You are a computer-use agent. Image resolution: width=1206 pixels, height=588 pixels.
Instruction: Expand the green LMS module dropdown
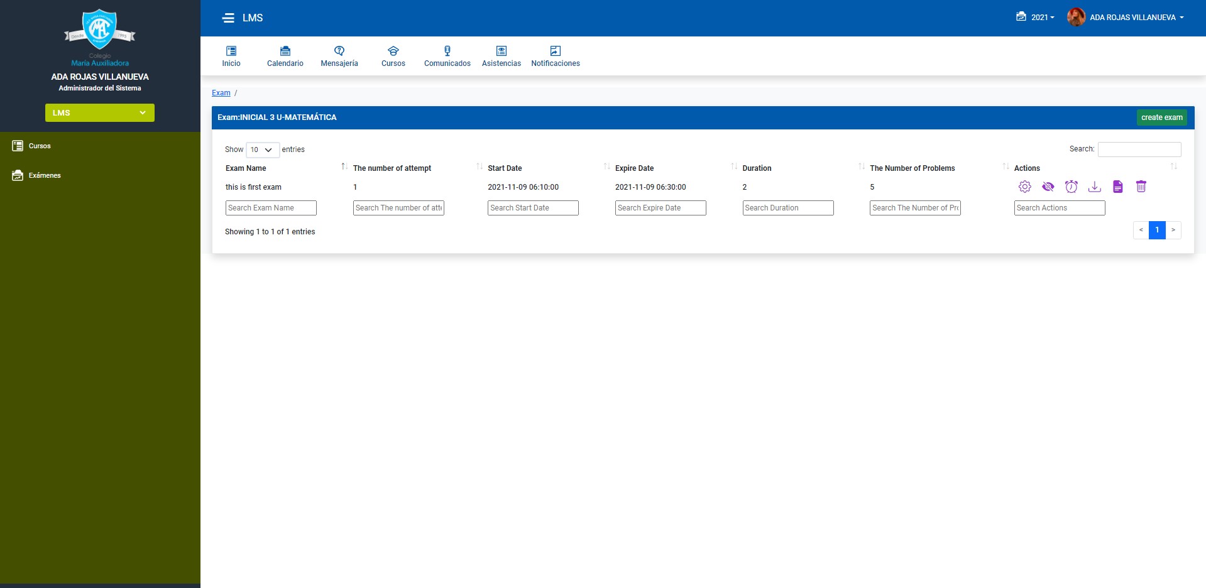click(100, 113)
